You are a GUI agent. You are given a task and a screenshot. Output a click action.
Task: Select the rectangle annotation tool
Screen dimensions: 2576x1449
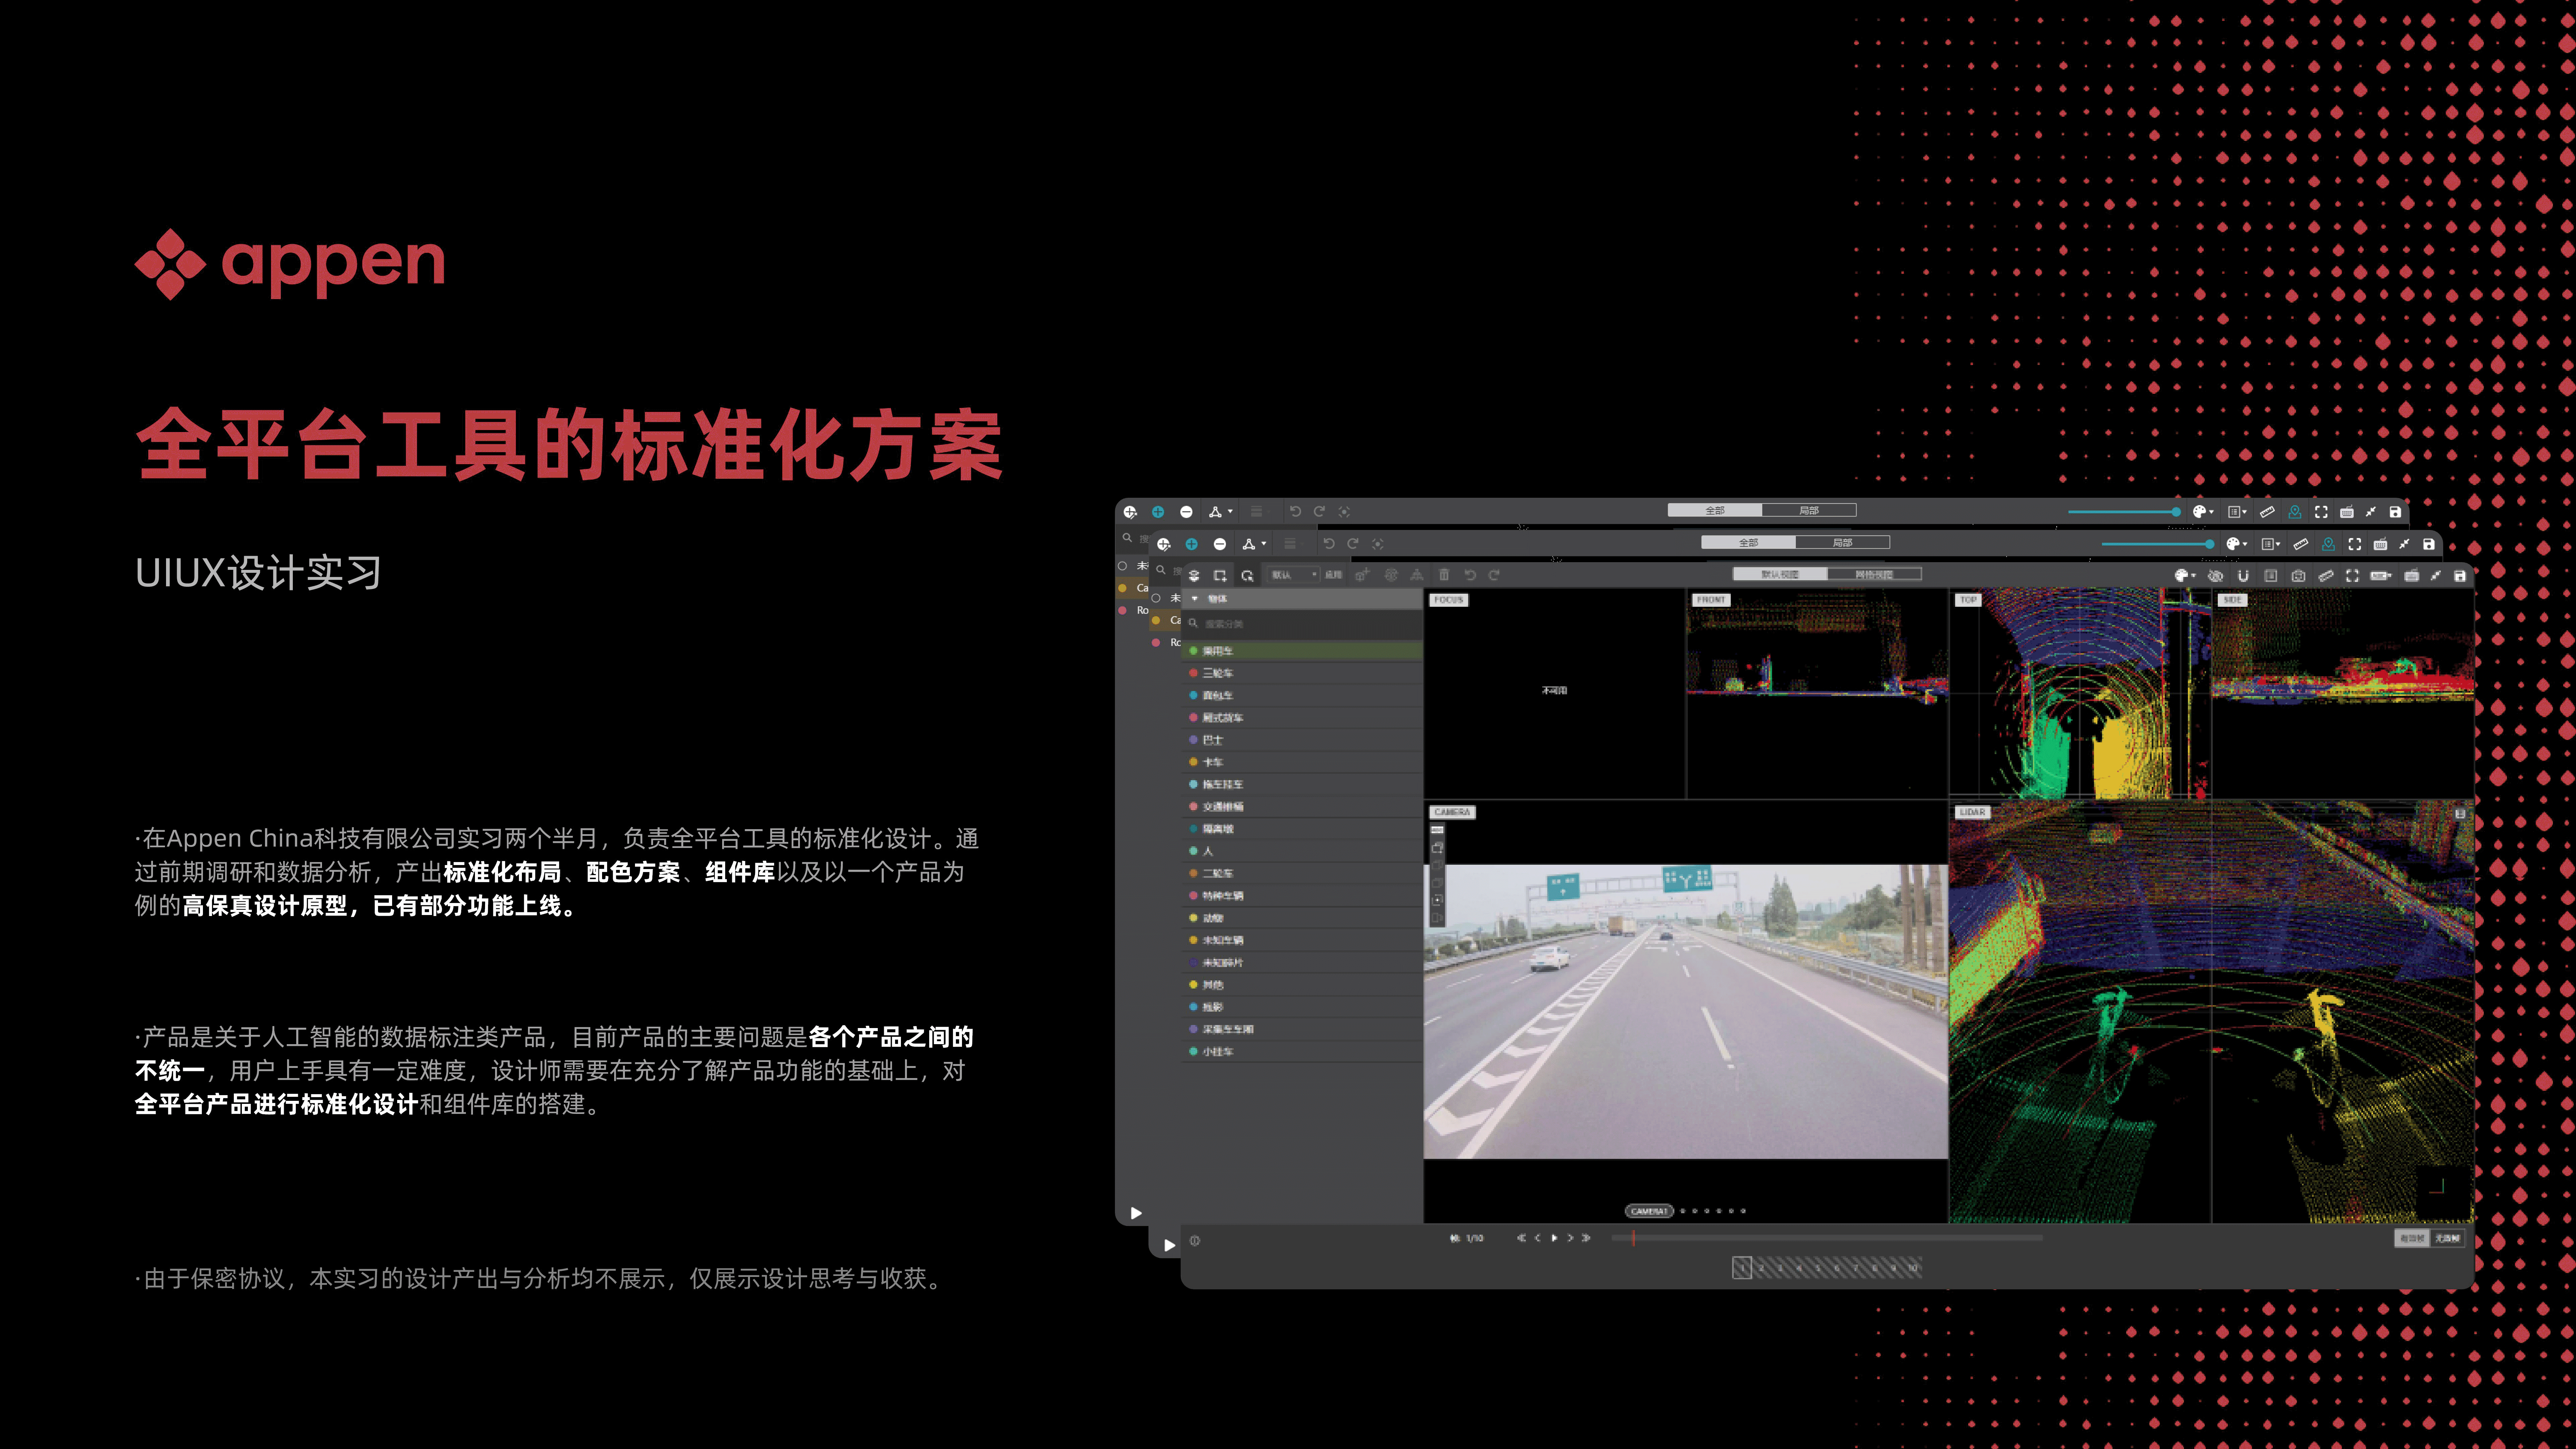1220,575
